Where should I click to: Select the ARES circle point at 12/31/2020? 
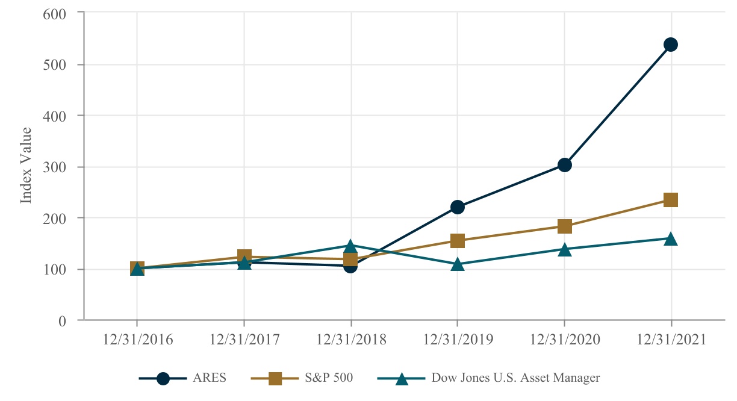click(x=564, y=165)
